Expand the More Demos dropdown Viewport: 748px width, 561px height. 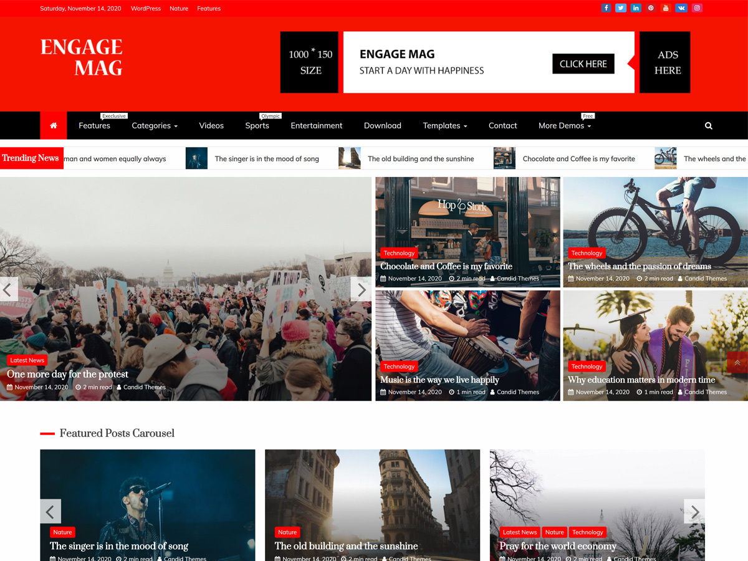pos(564,125)
